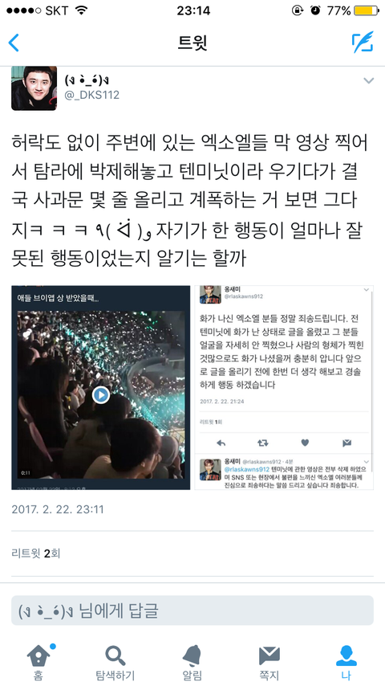Tap the reply arrow in screenshot image
The height and width of the screenshot is (686, 385).
tap(221, 443)
